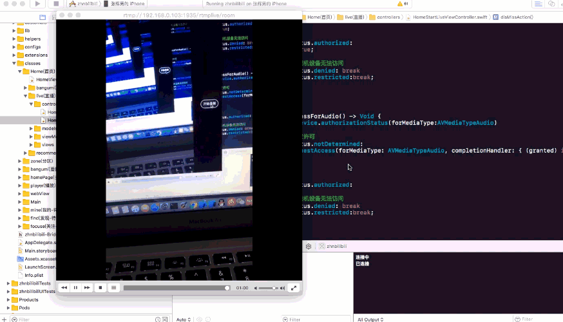This screenshot has height=322, width=563.
Task: Rewind the VLC stream
Action: (64, 287)
